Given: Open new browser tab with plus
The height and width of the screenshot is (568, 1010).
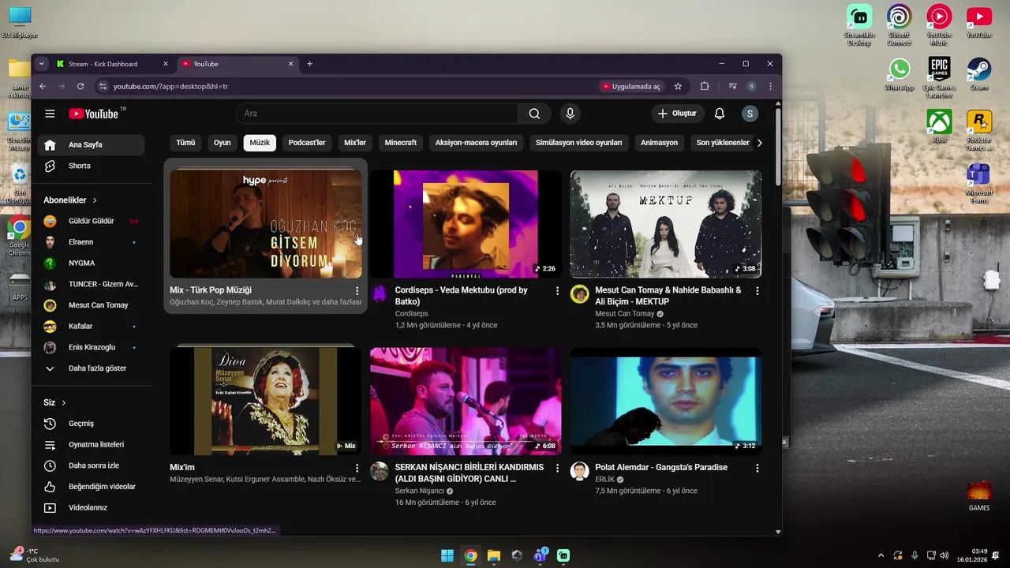Looking at the screenshot, I should tap(309, 64).
